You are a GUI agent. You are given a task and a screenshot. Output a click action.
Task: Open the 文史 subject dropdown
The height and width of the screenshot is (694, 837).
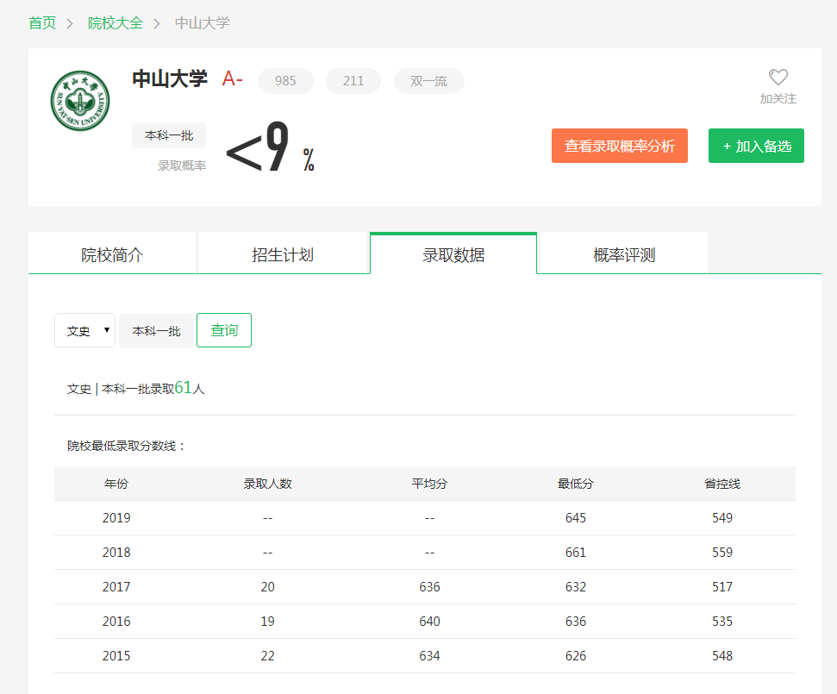point(84,330)
